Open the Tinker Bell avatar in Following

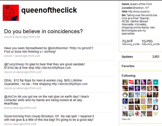[x=144, y=107]
